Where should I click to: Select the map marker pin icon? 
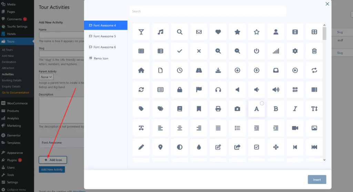click(x=160, y=147)
